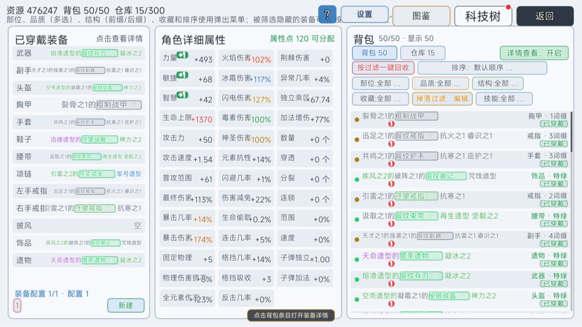This screenshot has width=582, height=327.
Task: Click the red alert icon under 锻纹护手 backpack row
Action: (391, 163)
